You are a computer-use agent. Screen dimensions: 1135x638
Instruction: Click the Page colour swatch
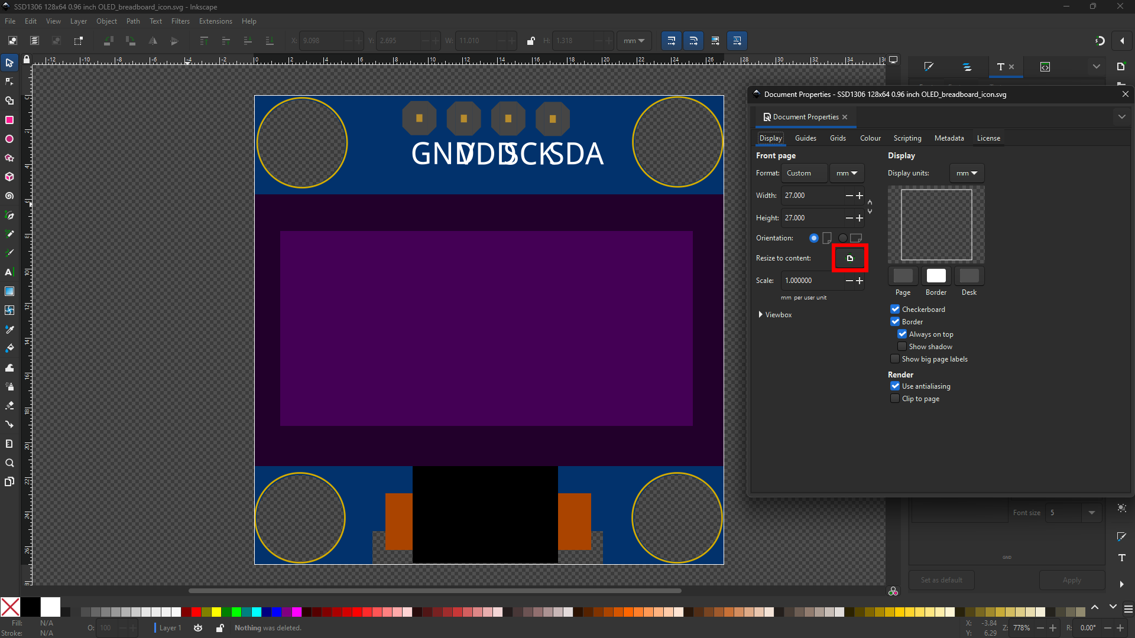coord(903,276)
